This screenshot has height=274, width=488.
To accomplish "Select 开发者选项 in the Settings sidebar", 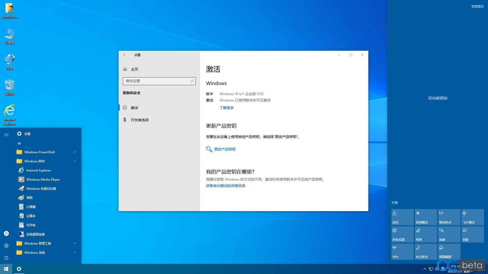I will [x=159, y=120].
